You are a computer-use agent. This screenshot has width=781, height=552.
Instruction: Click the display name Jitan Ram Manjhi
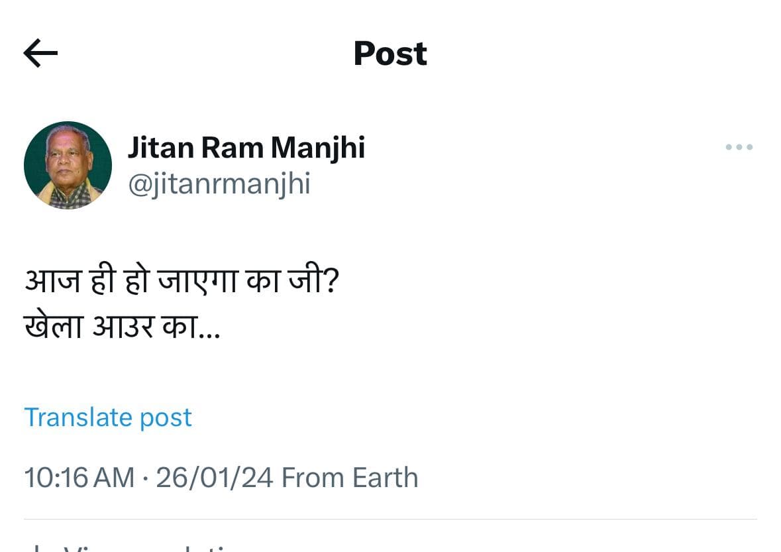click(x=246, y=147)
